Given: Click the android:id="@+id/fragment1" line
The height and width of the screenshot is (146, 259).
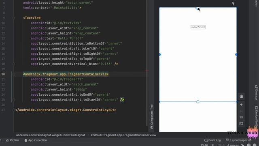Looking at the screenshot, I should pos(57,79).
